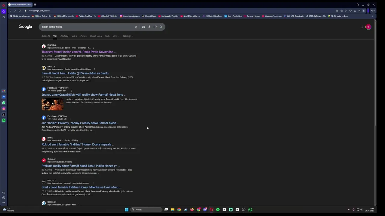The width and height of the screenshot is (385, 216).
Task: Open result 'Prokletá reality show Farmář hledá ženu'
Action: point(81,166)
